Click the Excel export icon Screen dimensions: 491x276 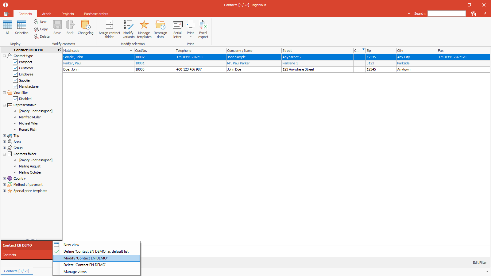(x=203, y=25)
